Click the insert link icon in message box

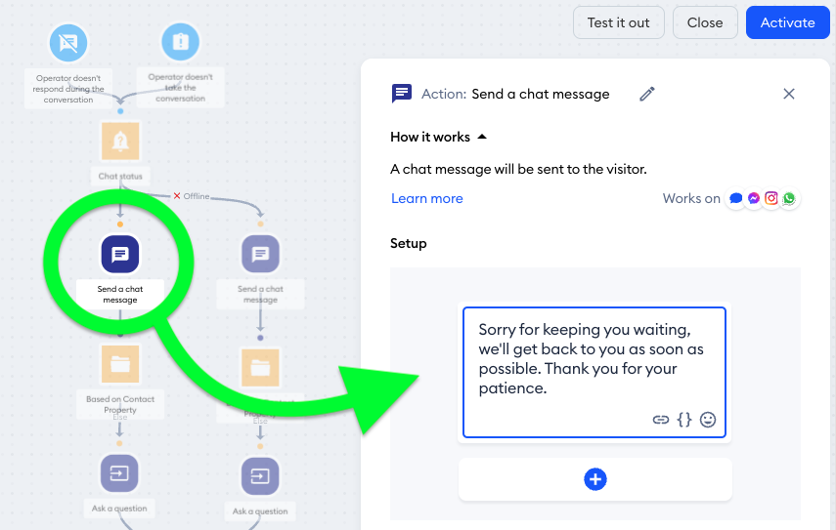(x=661, y=420)
